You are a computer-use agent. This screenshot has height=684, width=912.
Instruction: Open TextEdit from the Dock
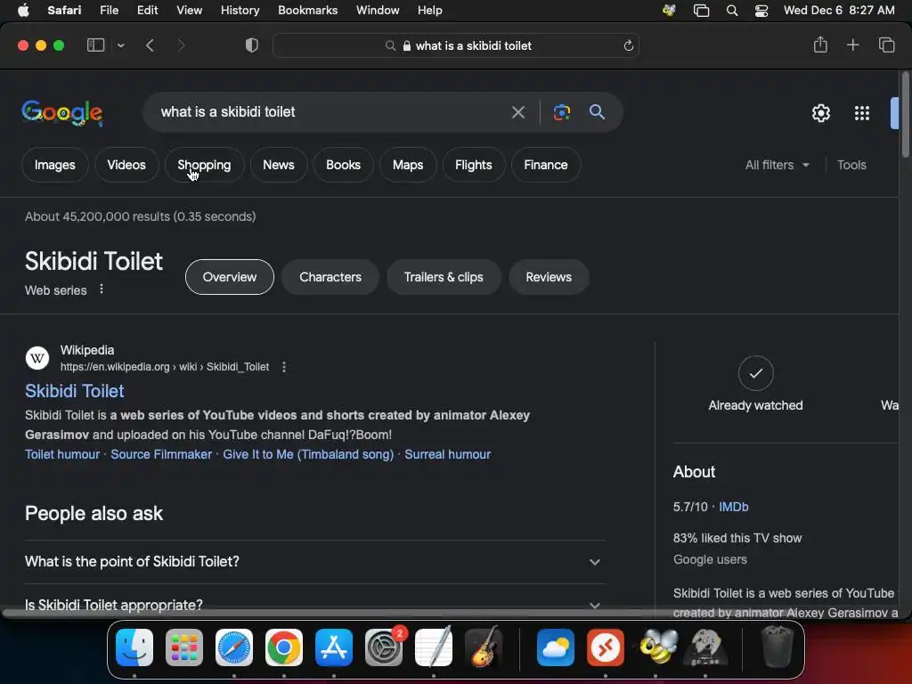[434, 647]
